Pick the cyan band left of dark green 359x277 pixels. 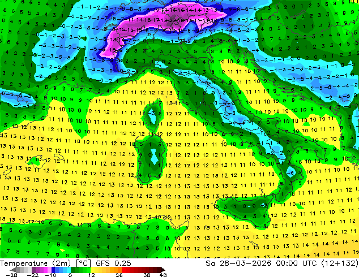(x=69, y=270)
